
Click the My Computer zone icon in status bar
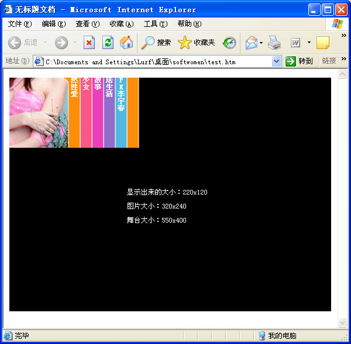(261, 336)
